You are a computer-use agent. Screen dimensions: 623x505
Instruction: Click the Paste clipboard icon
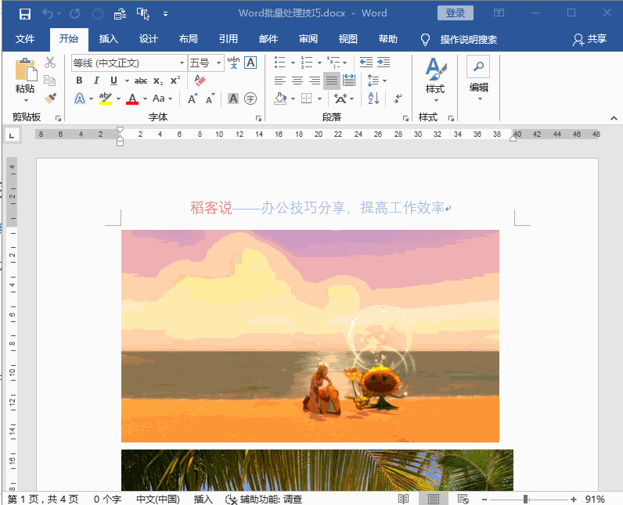pos(26,70)
